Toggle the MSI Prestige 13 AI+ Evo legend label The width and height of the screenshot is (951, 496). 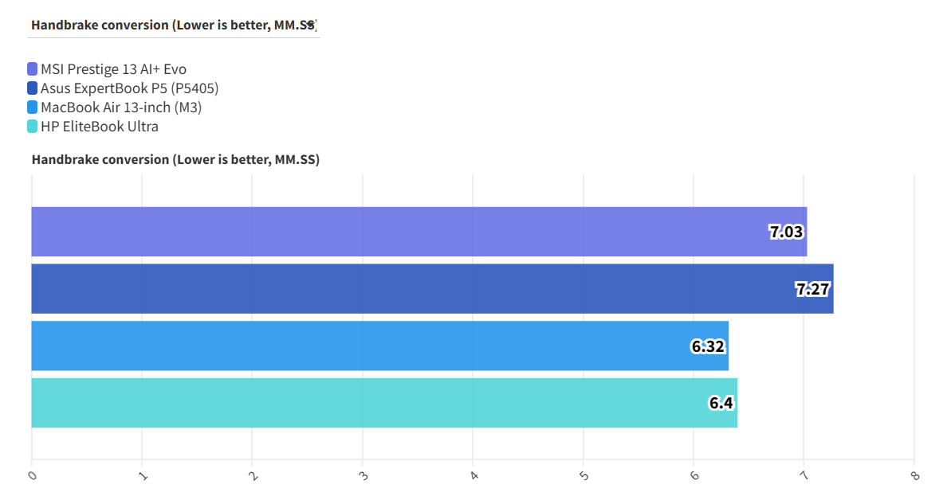(x=113, y=69)
